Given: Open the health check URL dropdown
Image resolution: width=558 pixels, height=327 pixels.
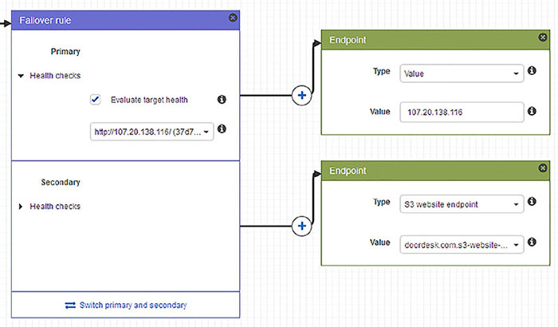Looking at the screenshot, I should [x=151, y=132].
